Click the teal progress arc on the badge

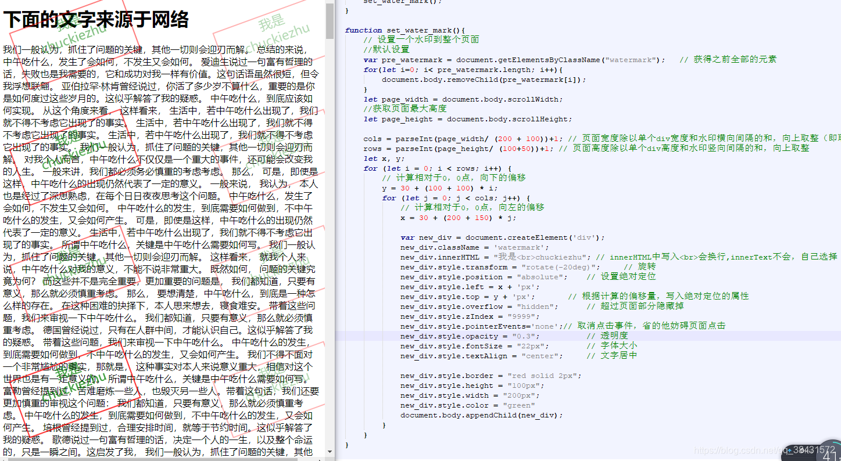(x=836, y=443)
